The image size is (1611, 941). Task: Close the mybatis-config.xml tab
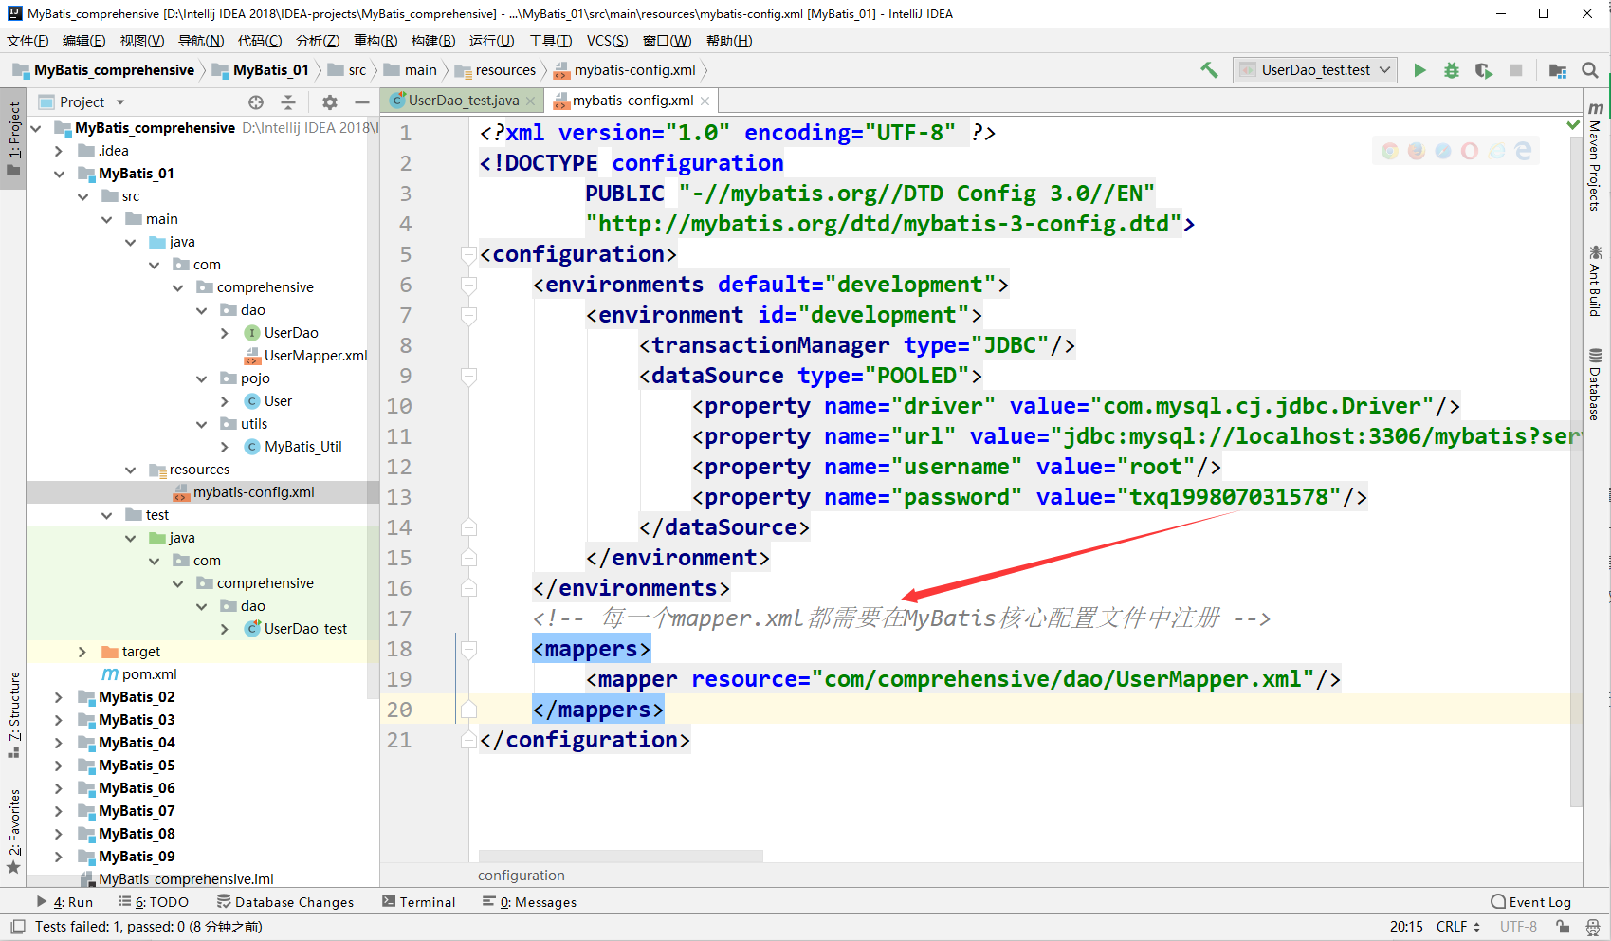click(705, 101)
